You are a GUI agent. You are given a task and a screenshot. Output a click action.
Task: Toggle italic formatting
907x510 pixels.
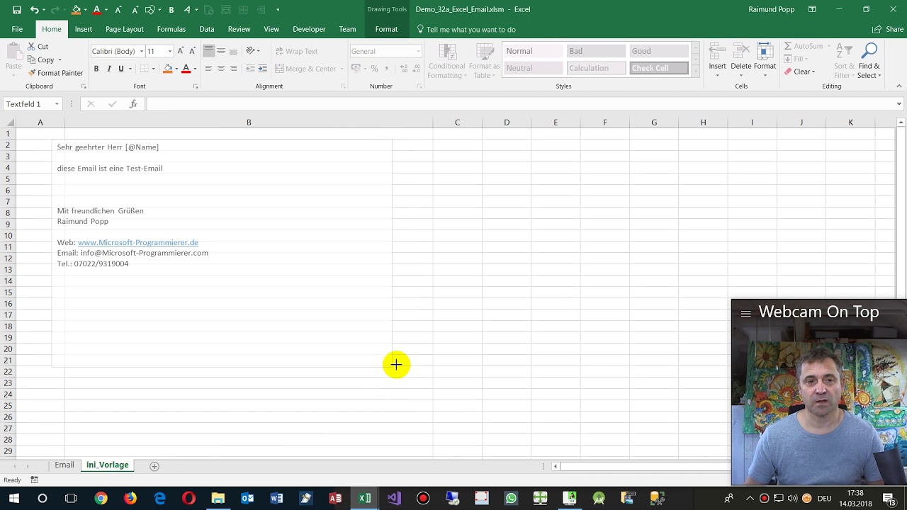pos(108,69)
